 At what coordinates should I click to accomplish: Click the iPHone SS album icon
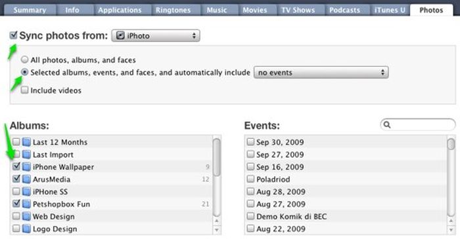click(26, 192)
